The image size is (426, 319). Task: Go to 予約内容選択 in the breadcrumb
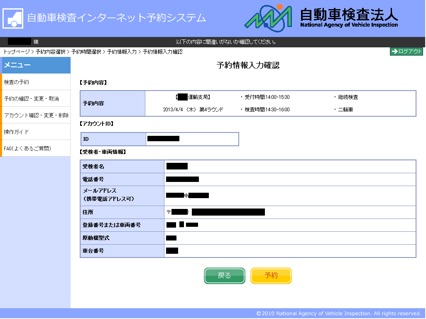click(51, 52)
